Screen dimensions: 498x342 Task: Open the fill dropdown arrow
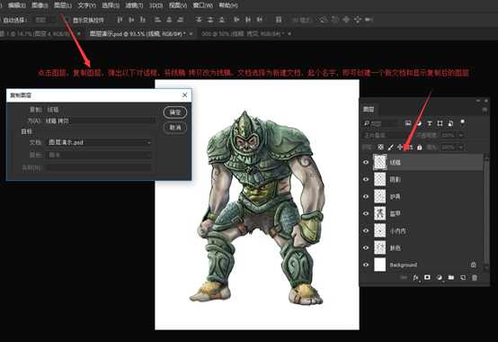(461, 148)
